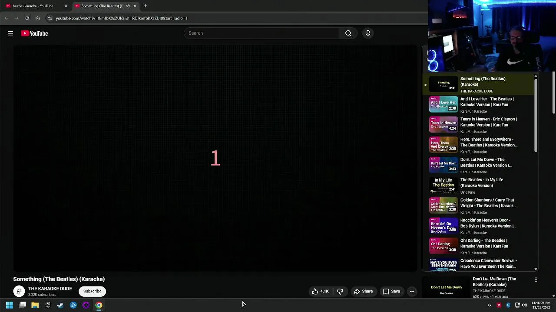Open the purple ring app on taskbar
This screenshot has width=556, height=312.
(86, 305)
